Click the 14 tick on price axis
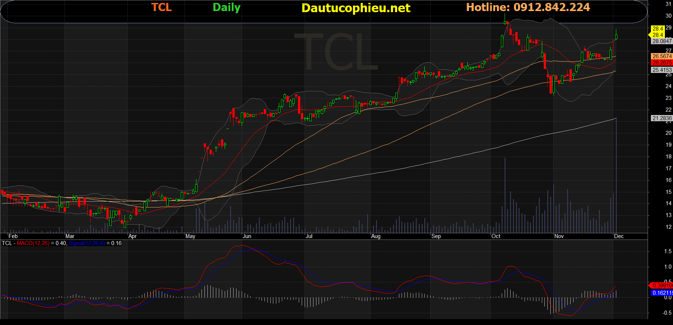673x325 pixels. click(668, 203)
